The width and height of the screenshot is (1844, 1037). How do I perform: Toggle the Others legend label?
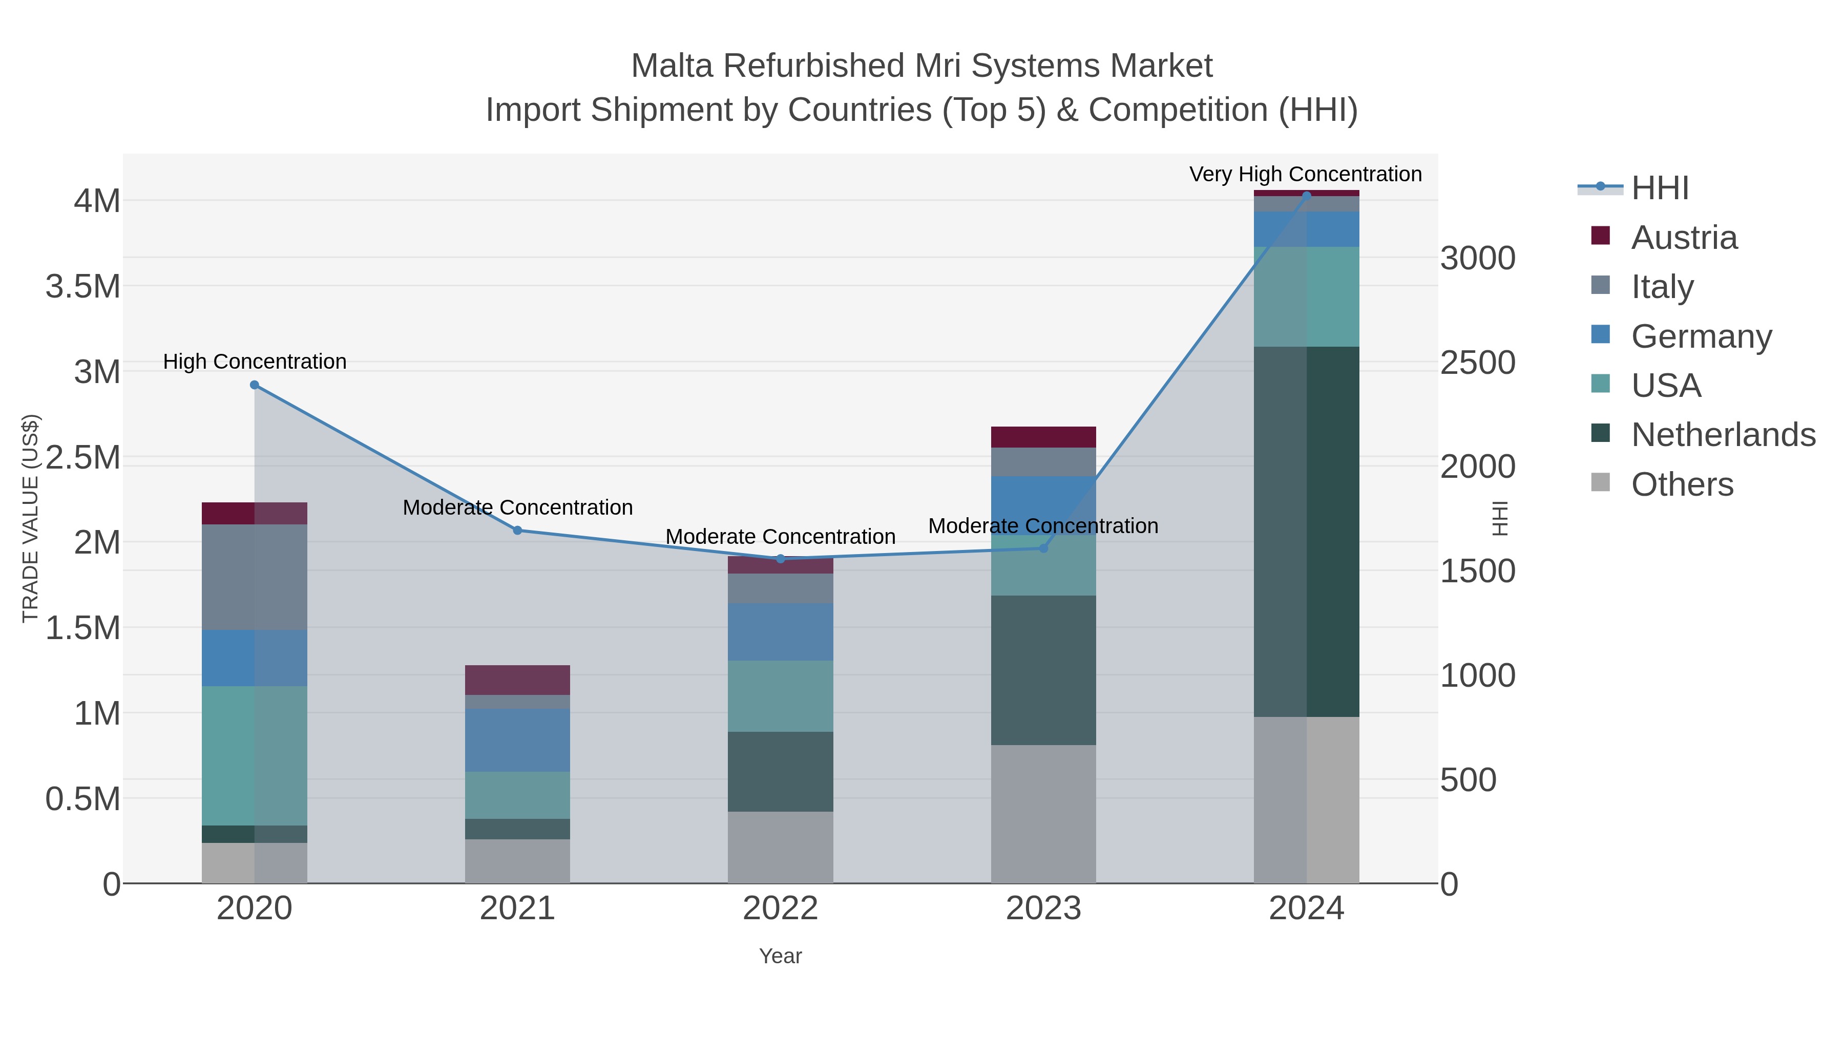coord(1682,484)
